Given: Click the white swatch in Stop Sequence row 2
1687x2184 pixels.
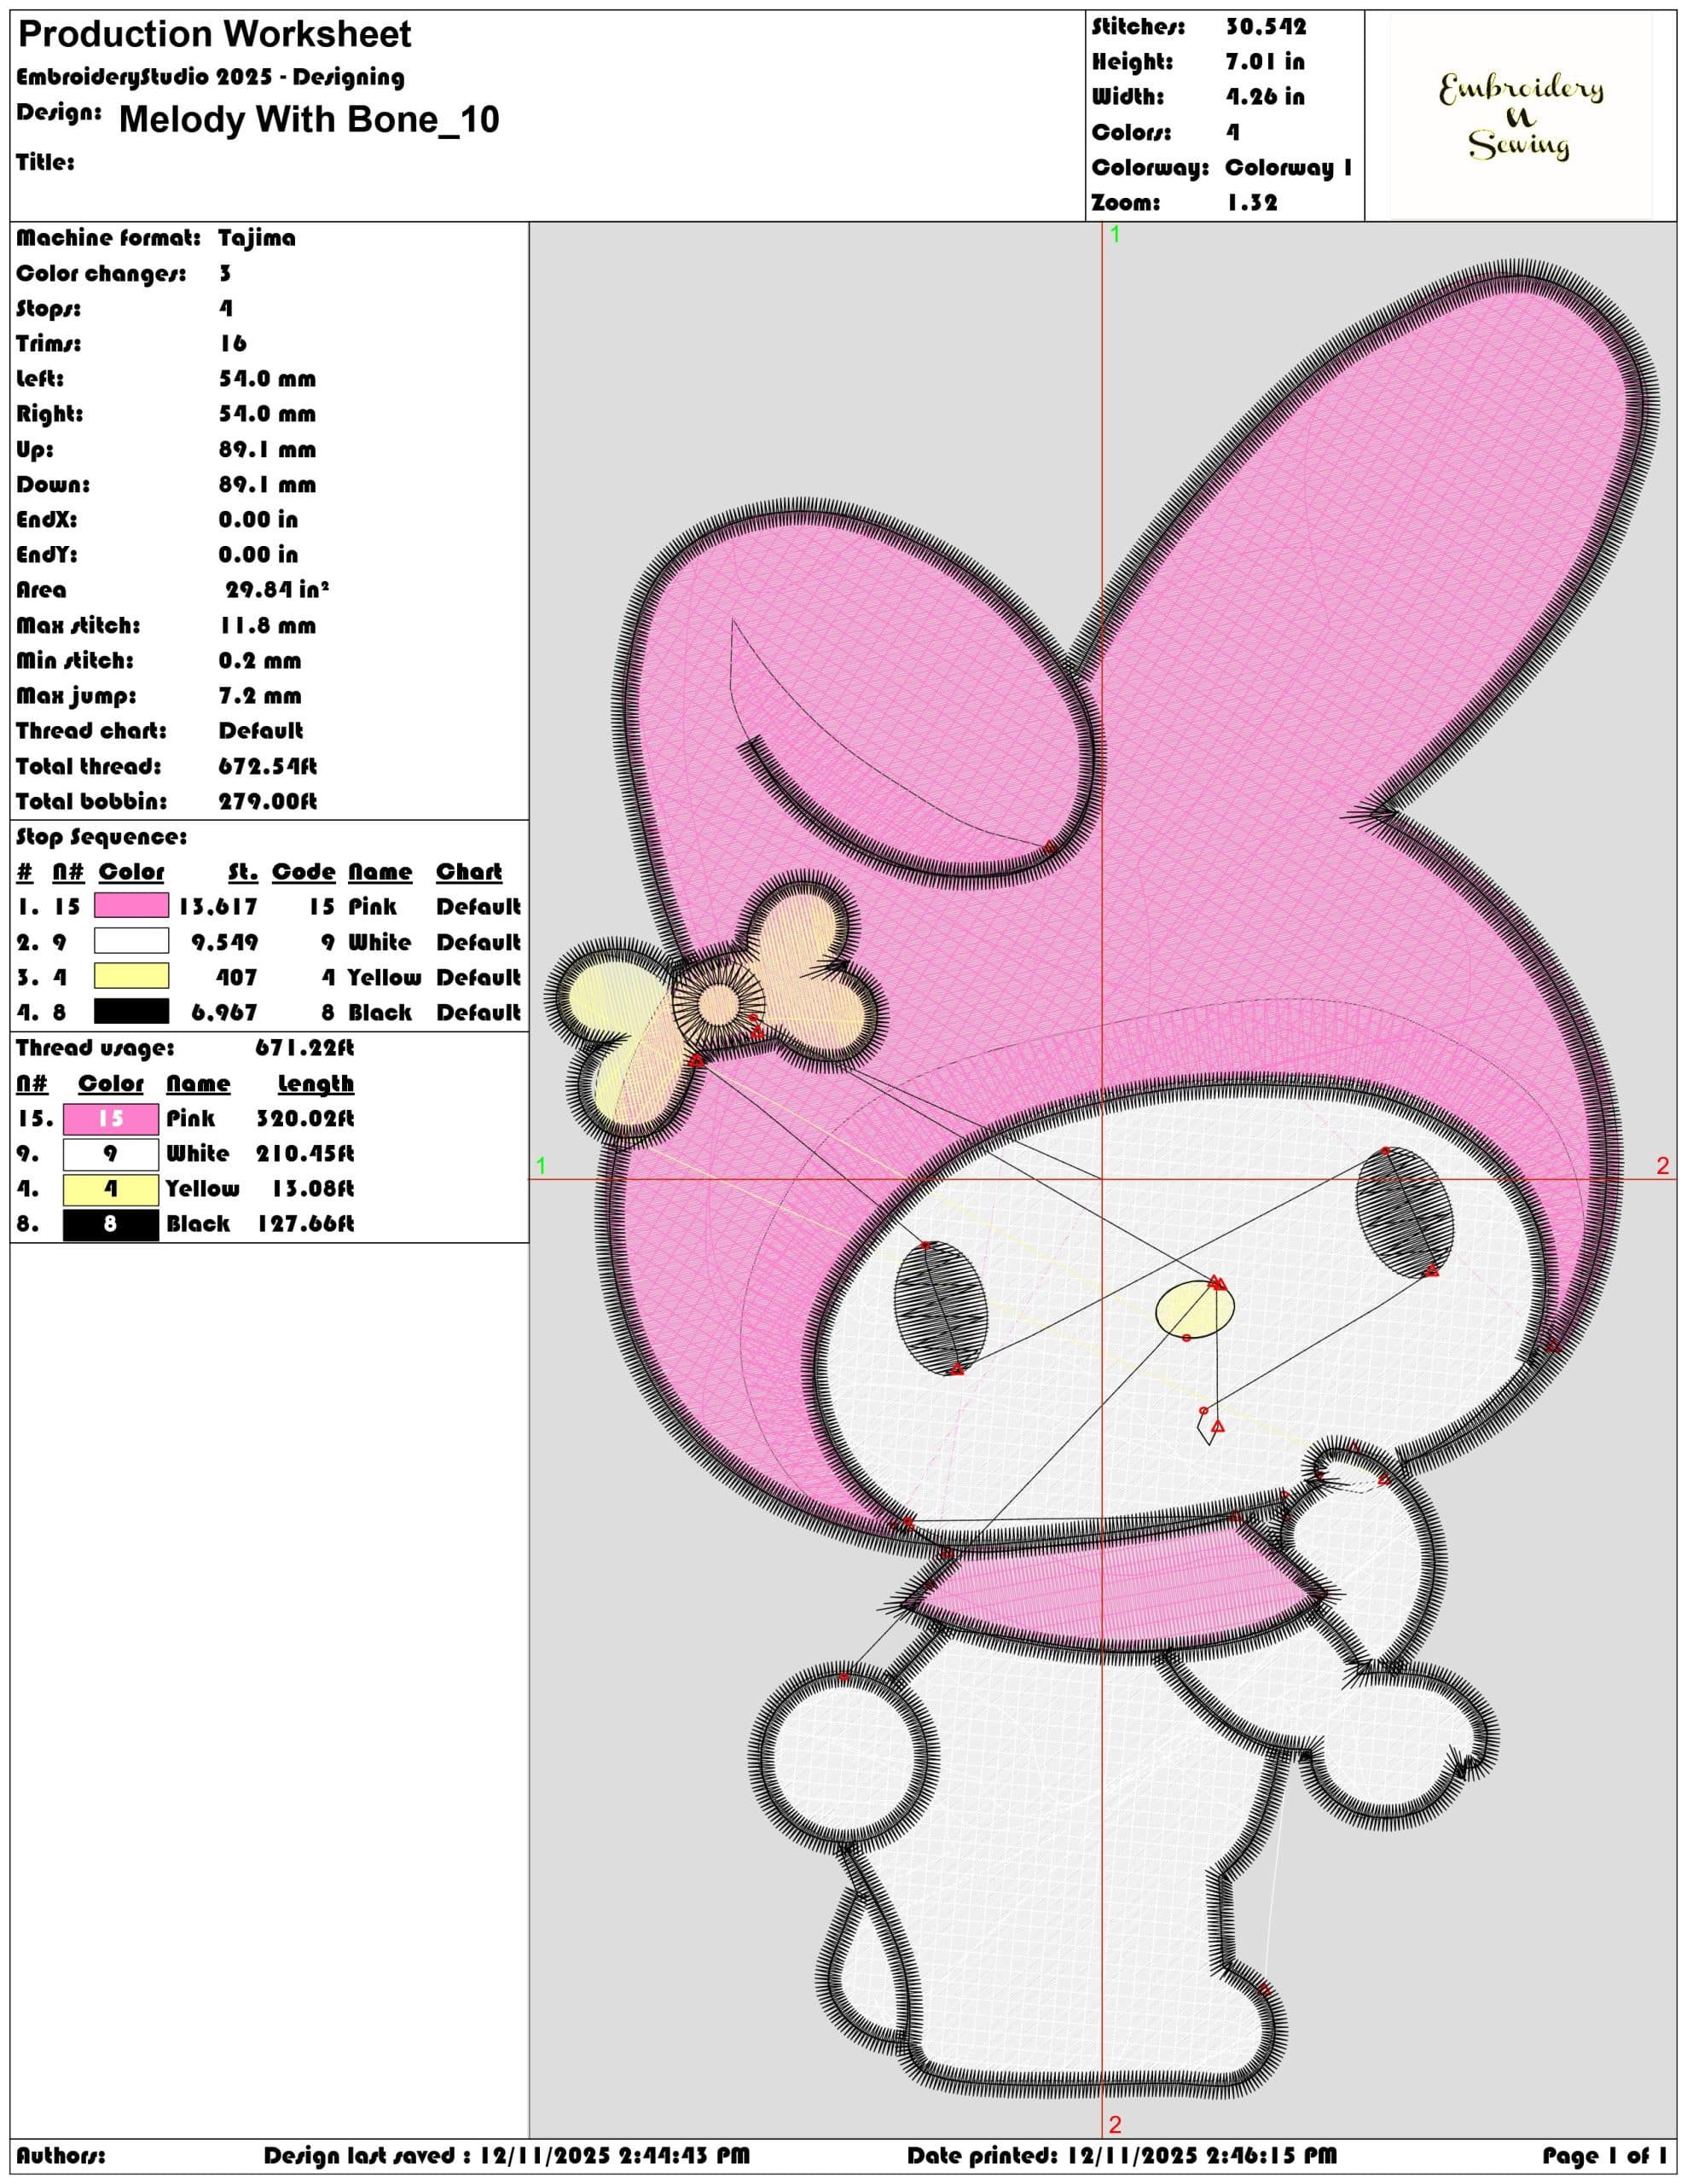Looking at the screenshot, I should pyautogui.click(x=131, y=941).
